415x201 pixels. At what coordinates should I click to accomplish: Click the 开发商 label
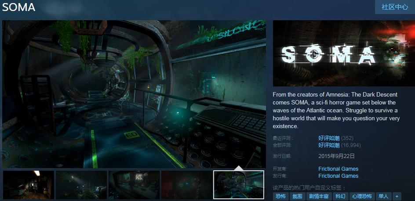click(x=280, y=169)
